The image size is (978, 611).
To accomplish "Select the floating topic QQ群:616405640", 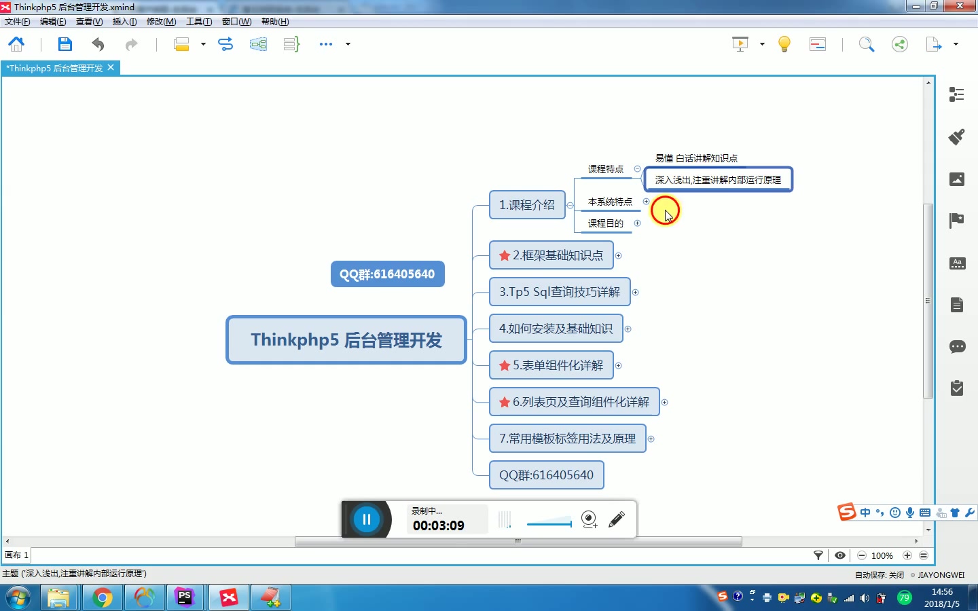I will 387,274.
